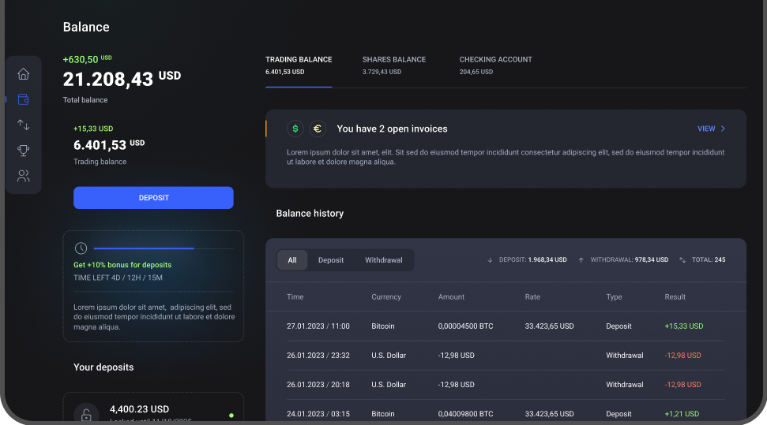This screenshot has width=767, height=425.
Task: Click the VIEW invoices link
Action: click(706, 129)
